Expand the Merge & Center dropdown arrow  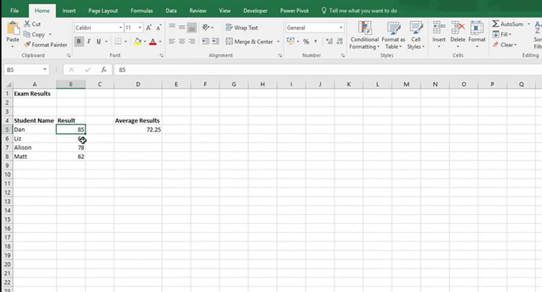[279, 42]
